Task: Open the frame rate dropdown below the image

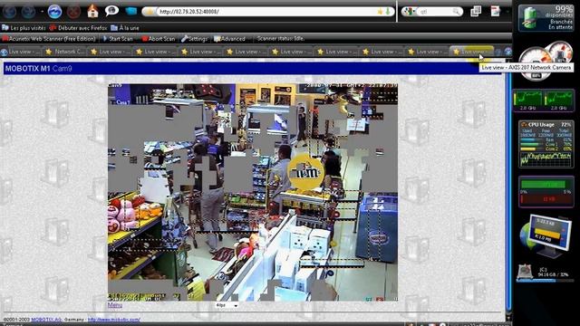Action: pyautogui.click(x=227, y=305)
